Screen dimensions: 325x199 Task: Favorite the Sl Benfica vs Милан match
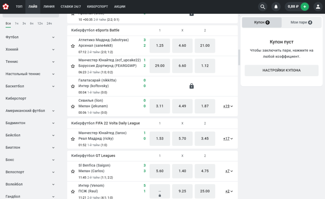pos(73,171)
